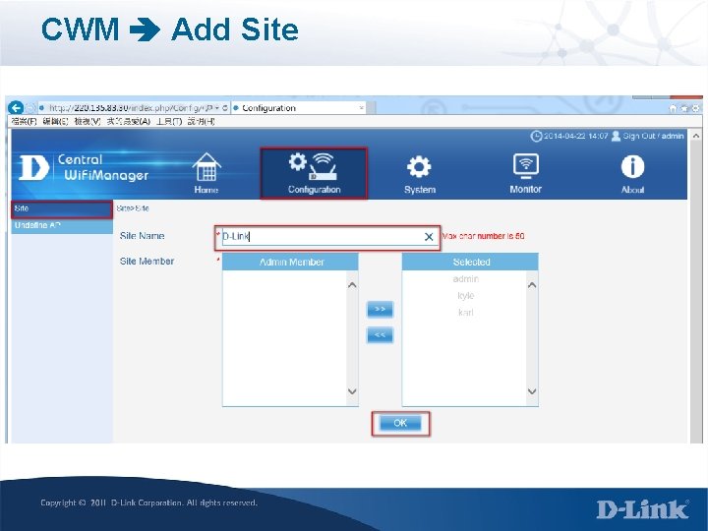This screenshot has width=708, height=531.
Task: Refresh the page from address bar
Action: pos(225,108)
